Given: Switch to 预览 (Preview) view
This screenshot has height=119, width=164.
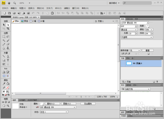Looking at the screenshot, I should pos(25,21).
